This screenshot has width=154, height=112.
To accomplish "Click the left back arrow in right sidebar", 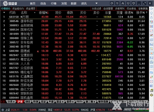I will 151,9.
